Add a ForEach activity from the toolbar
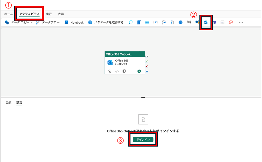Image resolution: width=262 pixels, height=162 pixels. coord(172,22)
